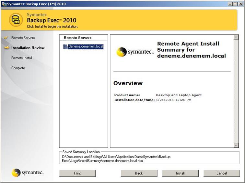This screenshot has height=183, width=245.
Task: Click the summary pane scroll up arrow
Action: click(x=236, y=37)
